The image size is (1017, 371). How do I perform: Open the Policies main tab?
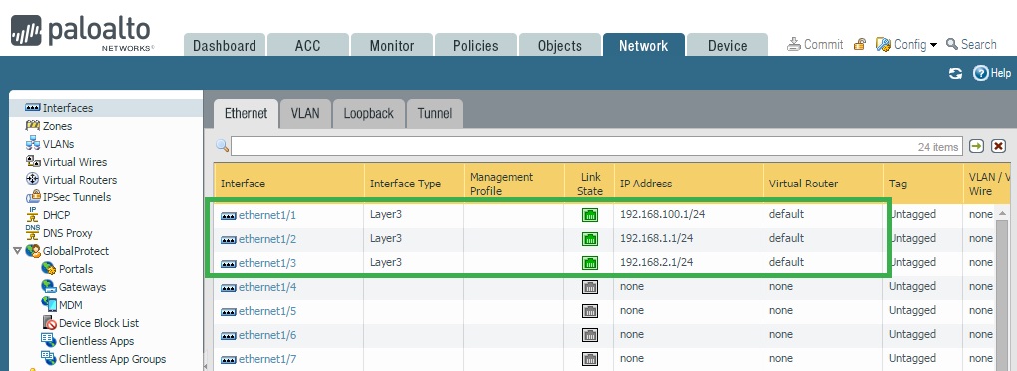coord(475,46)
